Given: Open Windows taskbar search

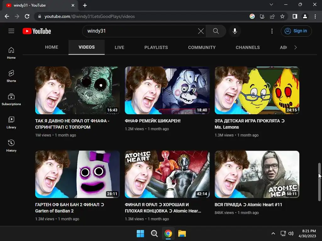Looking at the screenshot, I should point(154,233).
